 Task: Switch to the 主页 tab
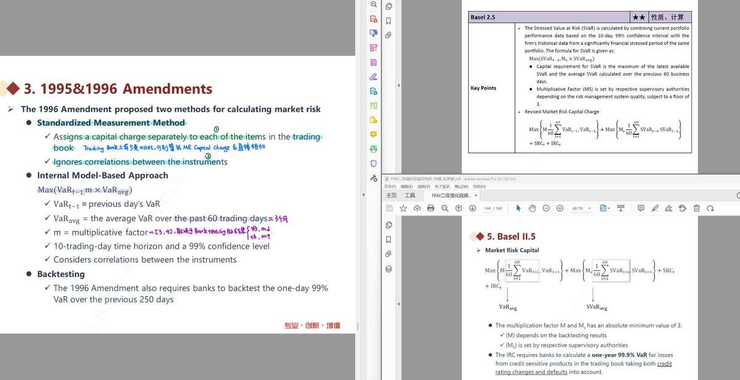[392, 195]
